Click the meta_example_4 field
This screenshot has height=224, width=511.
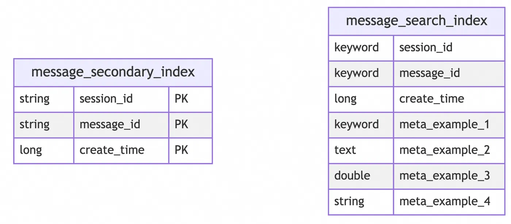(449, 201)
